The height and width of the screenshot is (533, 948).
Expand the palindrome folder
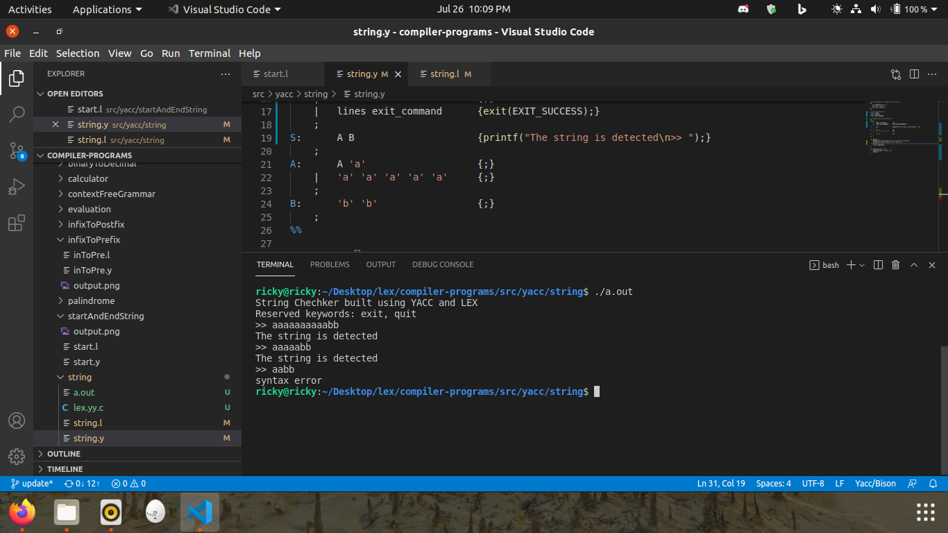(x=137, y=301)
